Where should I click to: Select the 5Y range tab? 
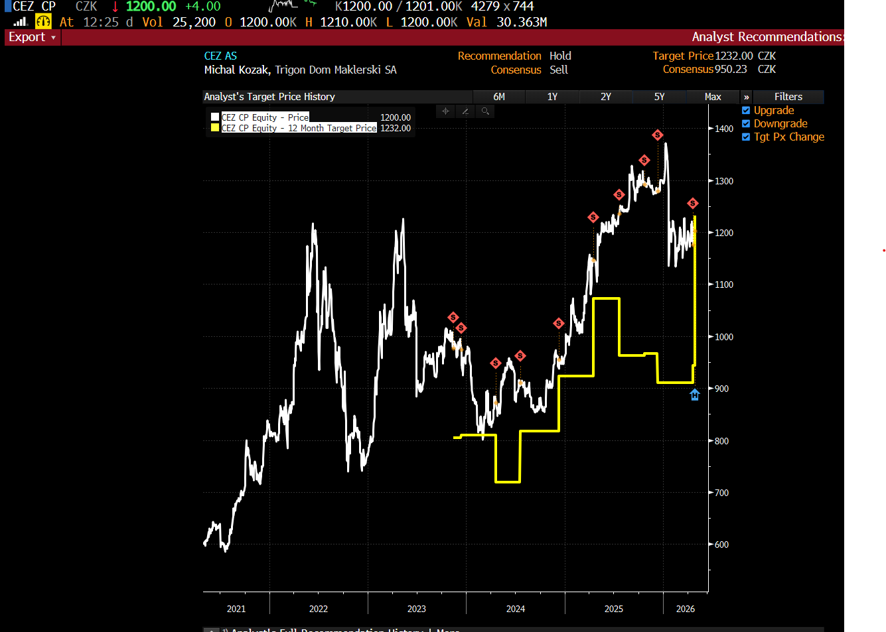659,97
